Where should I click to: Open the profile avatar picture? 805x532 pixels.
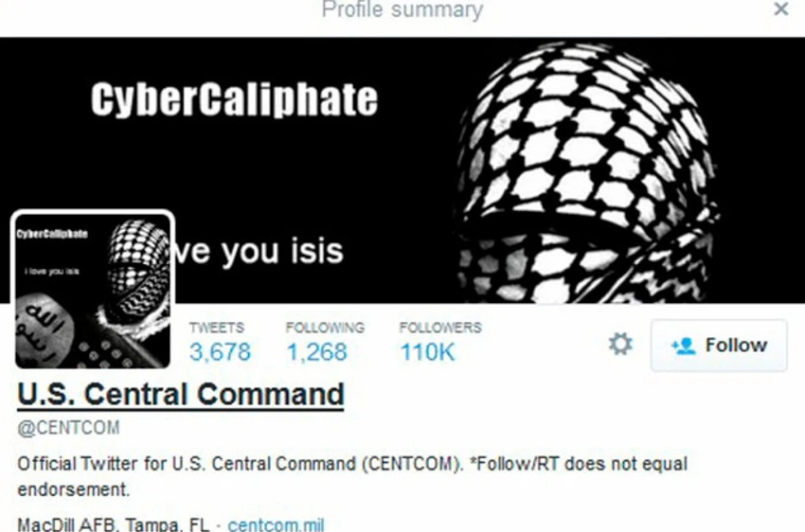coord(93,290)
